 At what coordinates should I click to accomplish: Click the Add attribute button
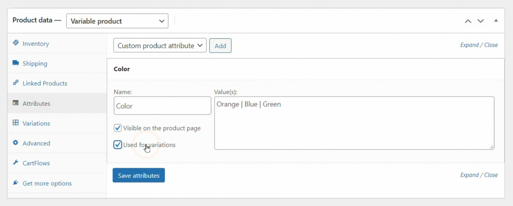[220, 46]
